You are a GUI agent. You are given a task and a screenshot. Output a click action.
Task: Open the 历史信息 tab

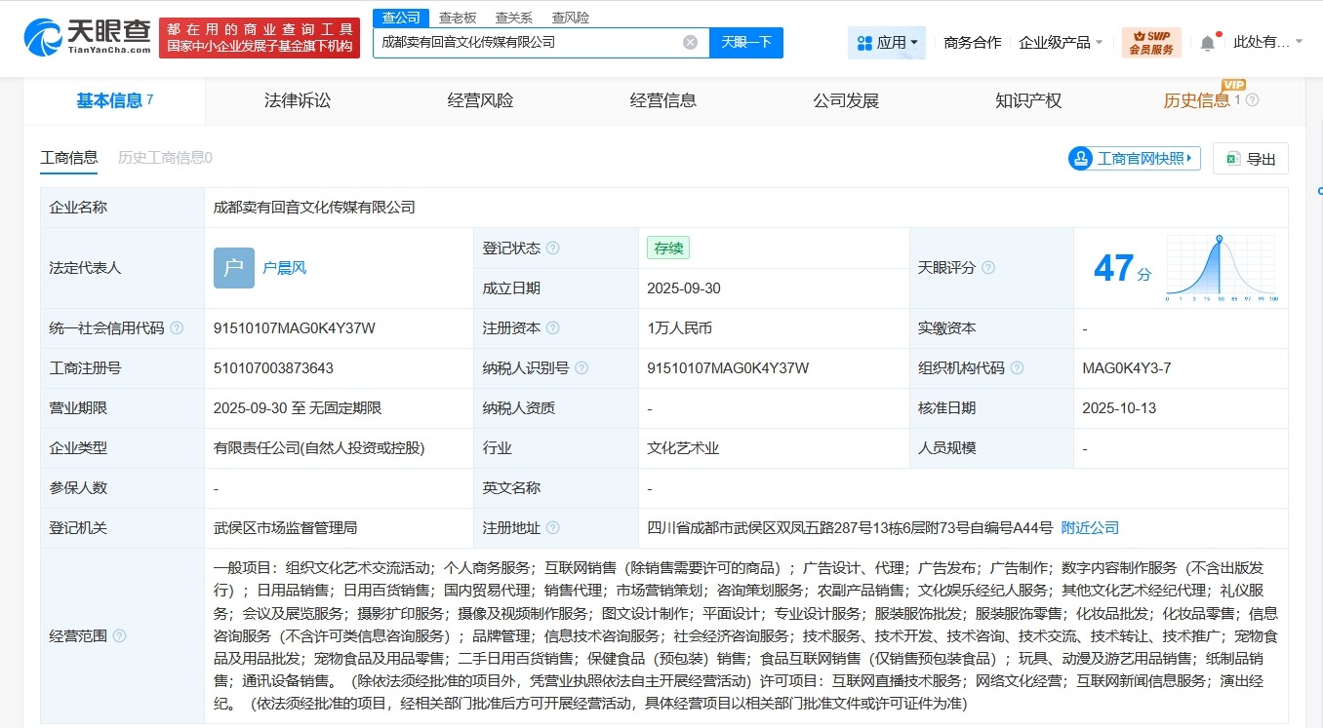click(x=1203, y=99)
